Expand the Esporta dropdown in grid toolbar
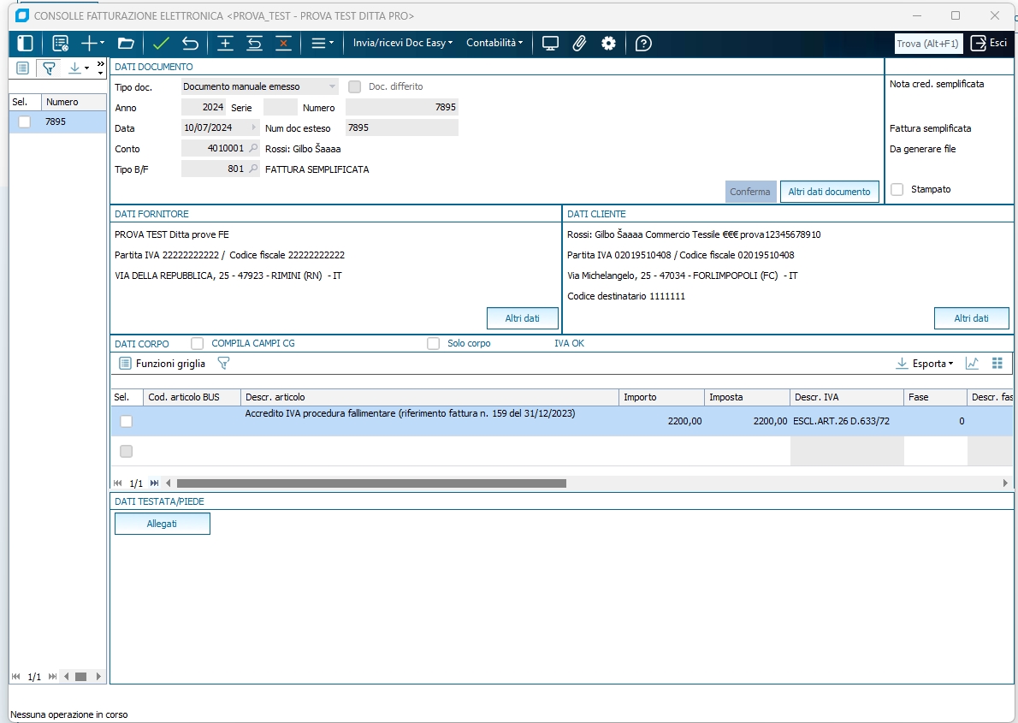This screenshot has height=723, width=1018. [925, 364]
